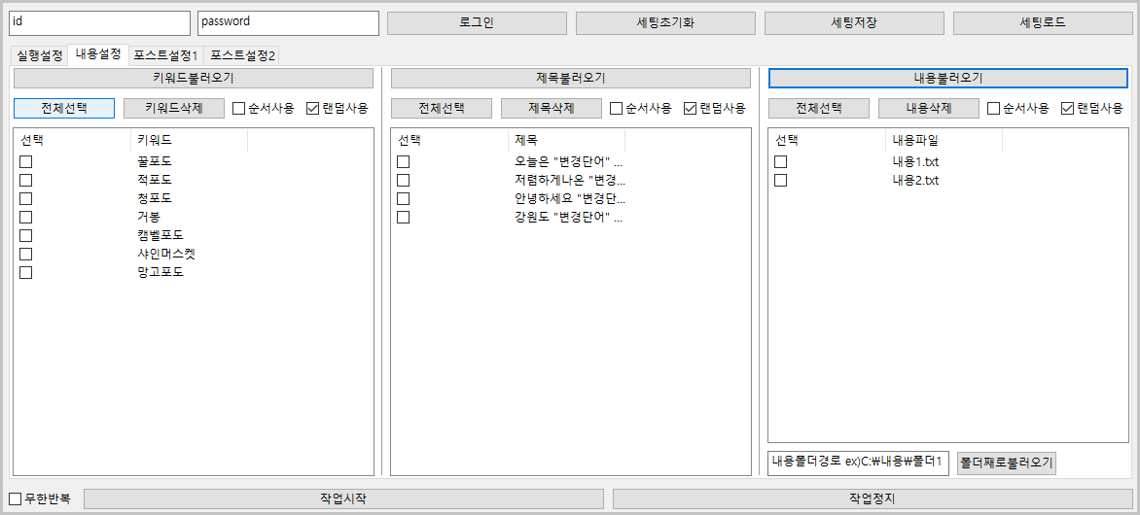Uncheck 랜덤사용 in the 제목 panel
The width and height of the screenshot is (1140, 515).
click(x=691, y=109)
